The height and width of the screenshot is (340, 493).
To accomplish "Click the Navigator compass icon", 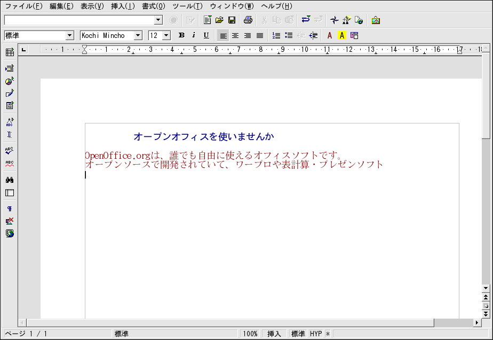I will (334, 20).
